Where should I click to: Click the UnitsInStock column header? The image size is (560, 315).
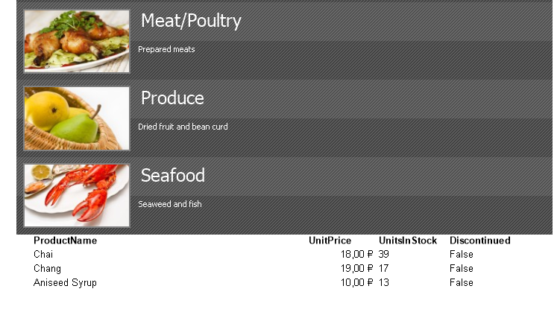pos(408,241)
